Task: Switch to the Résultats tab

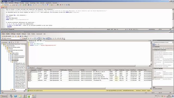Action: click(x=31, y=68)
